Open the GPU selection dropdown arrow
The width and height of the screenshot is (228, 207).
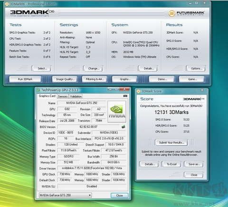[x=90, y=195]
